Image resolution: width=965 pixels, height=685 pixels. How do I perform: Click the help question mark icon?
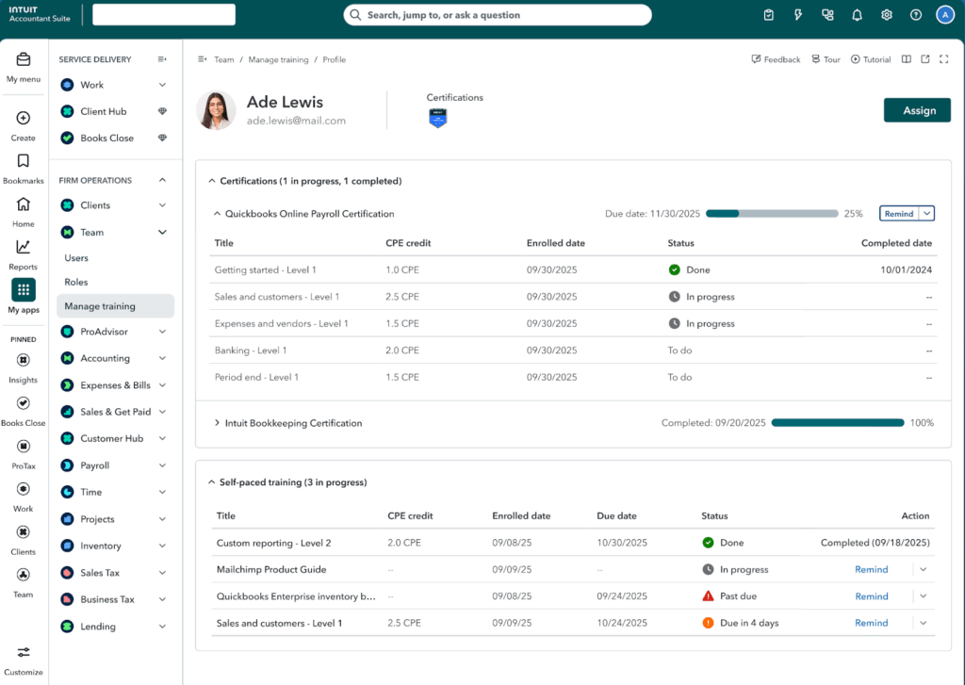[x=916, y=15]
